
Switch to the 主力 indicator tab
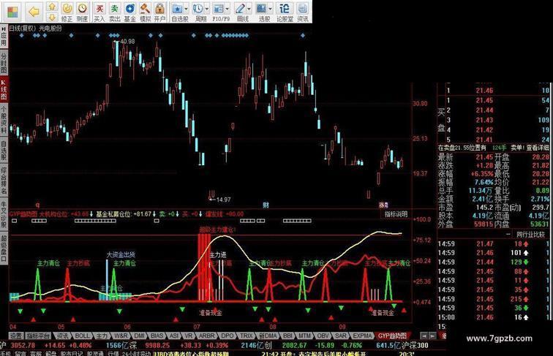[102, 336]
